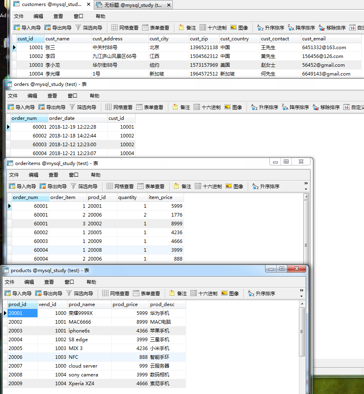Click remove sort in orders window toolbar
The image size is (364, 394).
[326, 107]
